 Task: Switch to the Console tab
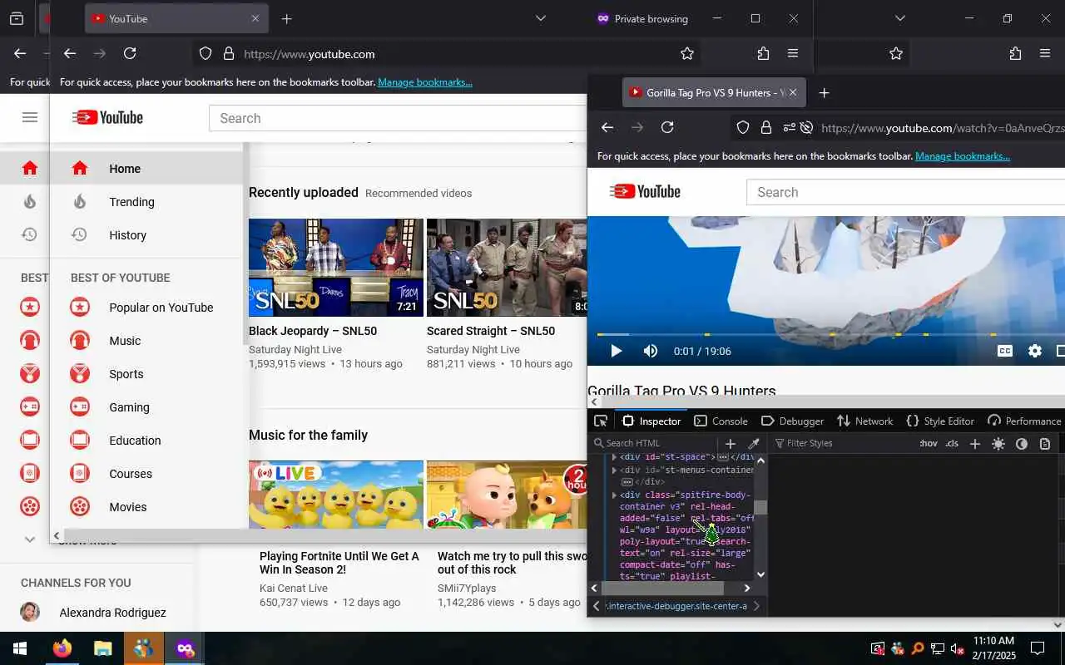coord(721,421)
